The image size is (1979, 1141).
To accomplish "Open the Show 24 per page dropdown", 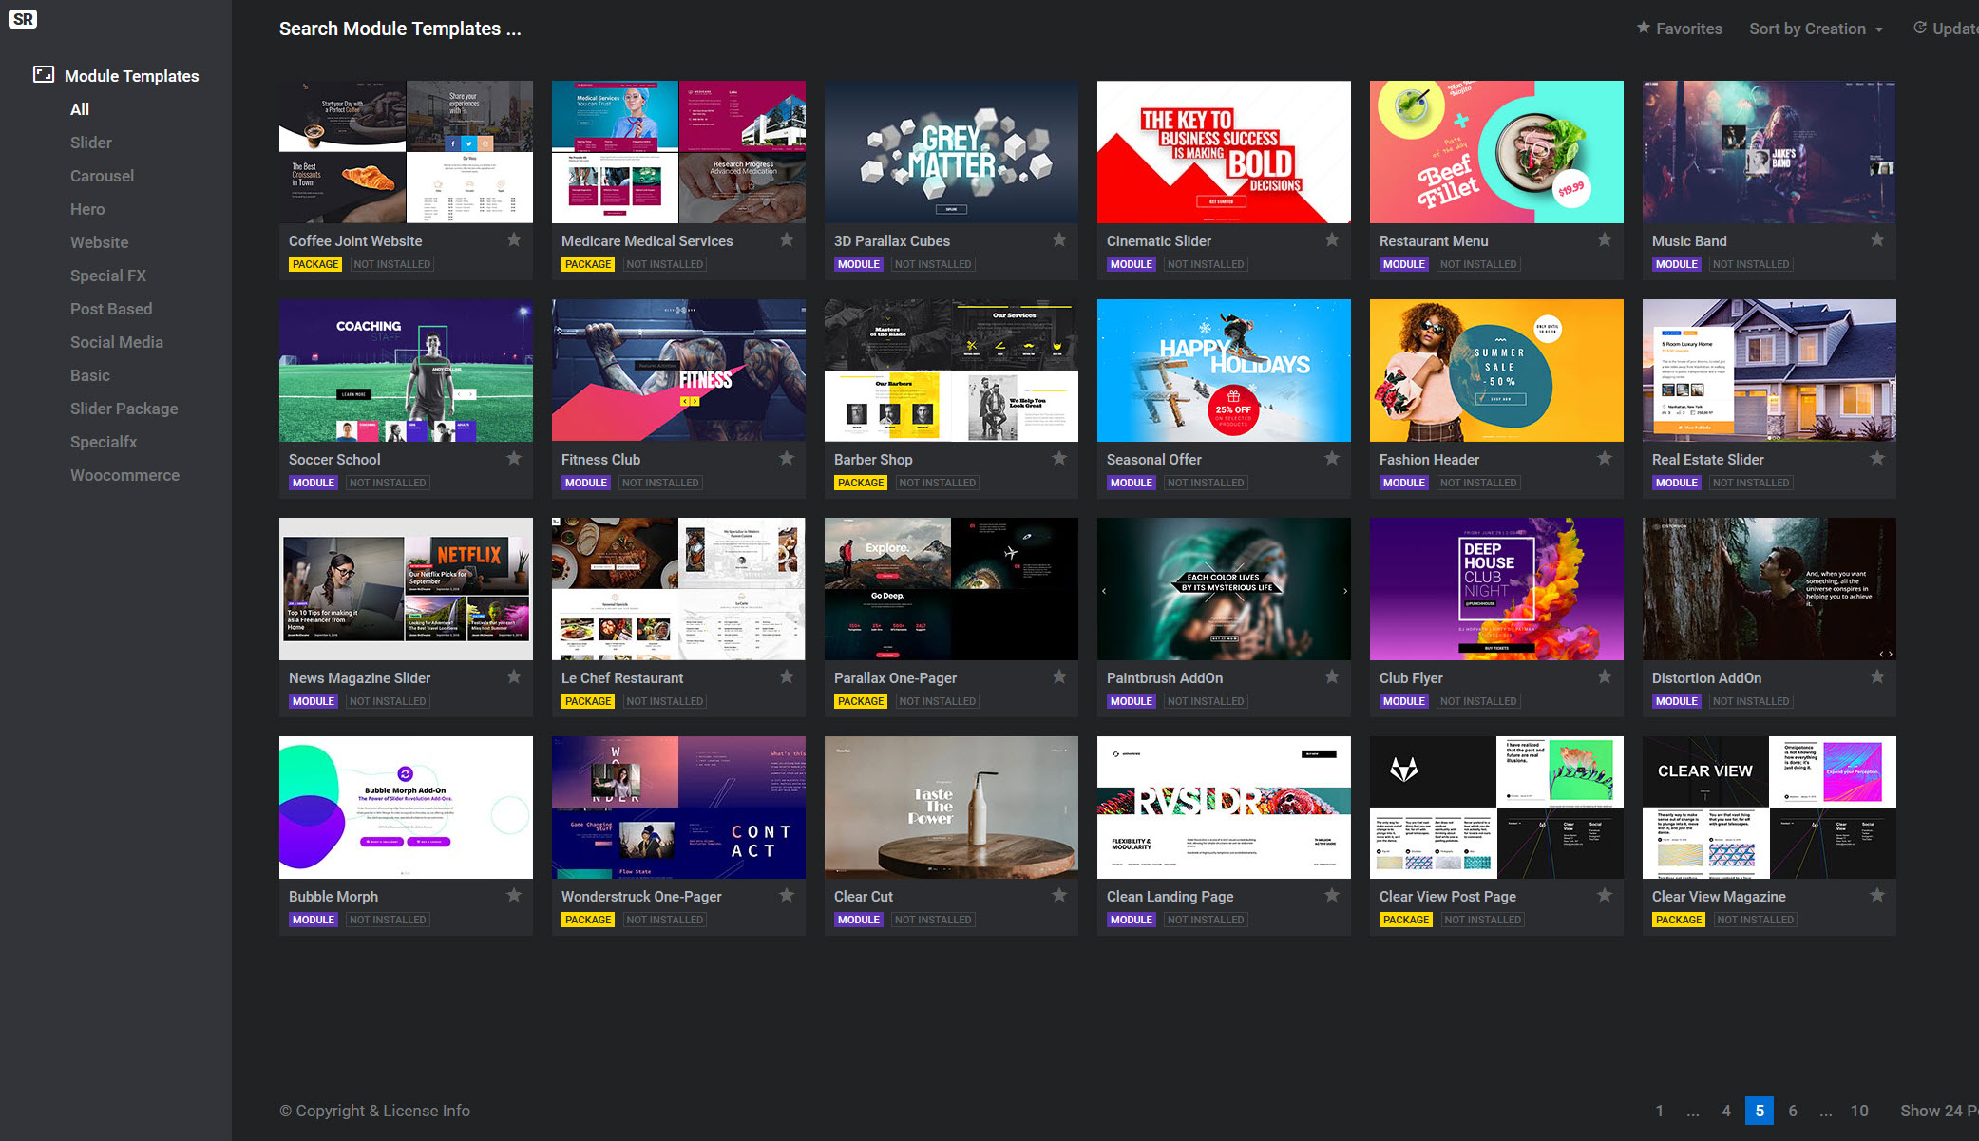I will [1936, 1111].
